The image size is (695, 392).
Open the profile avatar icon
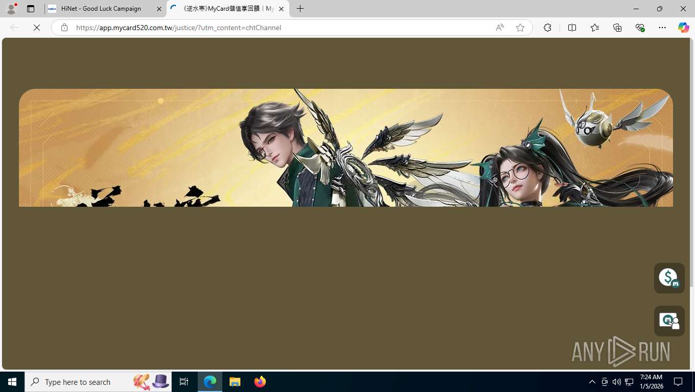[11, 9]
